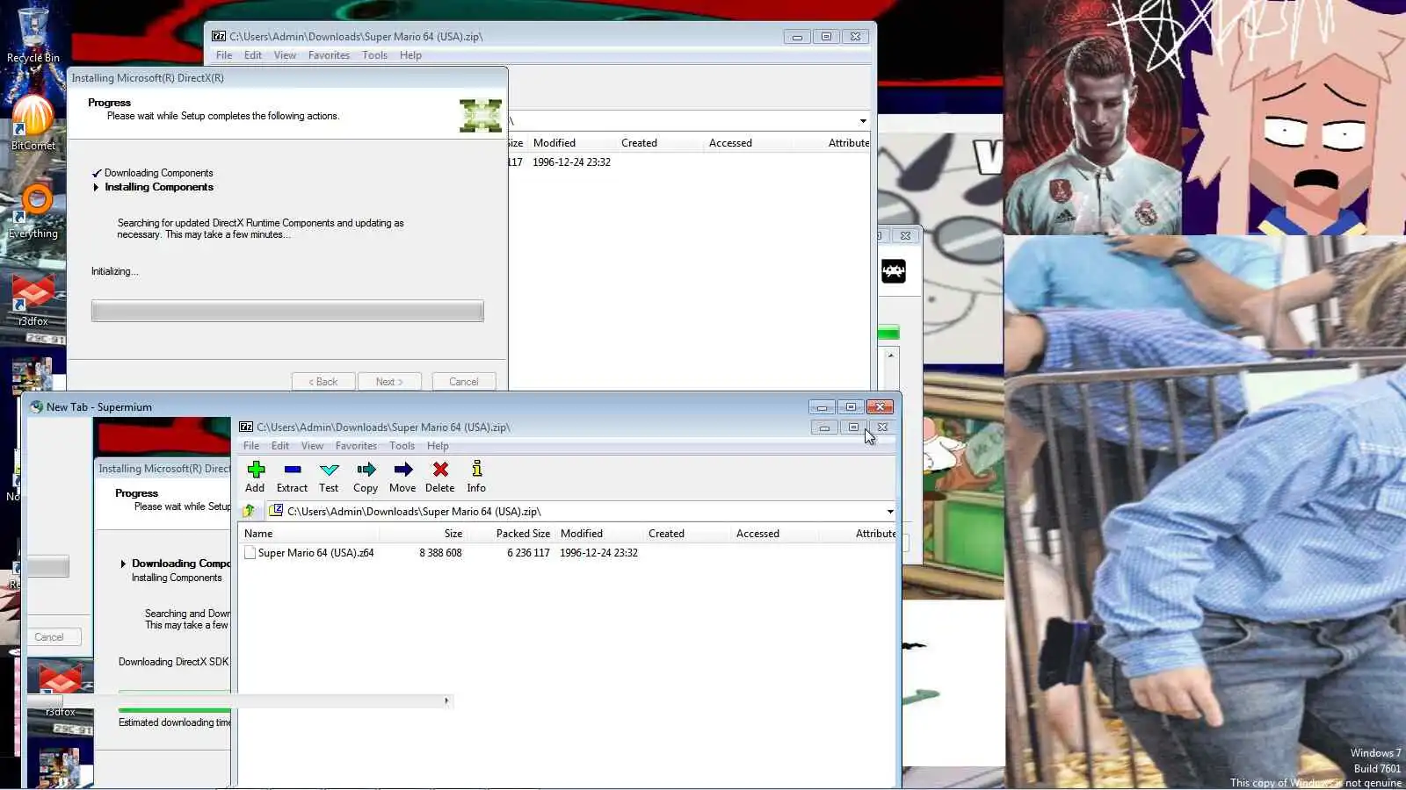Open the BitComet desktop shortcut
Viewport: 1406px width, 790px height.
33,123
